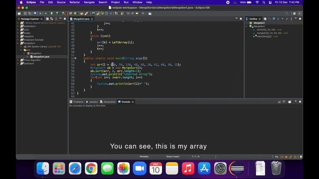Click the Link with Editor icon in Package Explorer
This screenshot has width=319, height=179.
tap(52, 19)
